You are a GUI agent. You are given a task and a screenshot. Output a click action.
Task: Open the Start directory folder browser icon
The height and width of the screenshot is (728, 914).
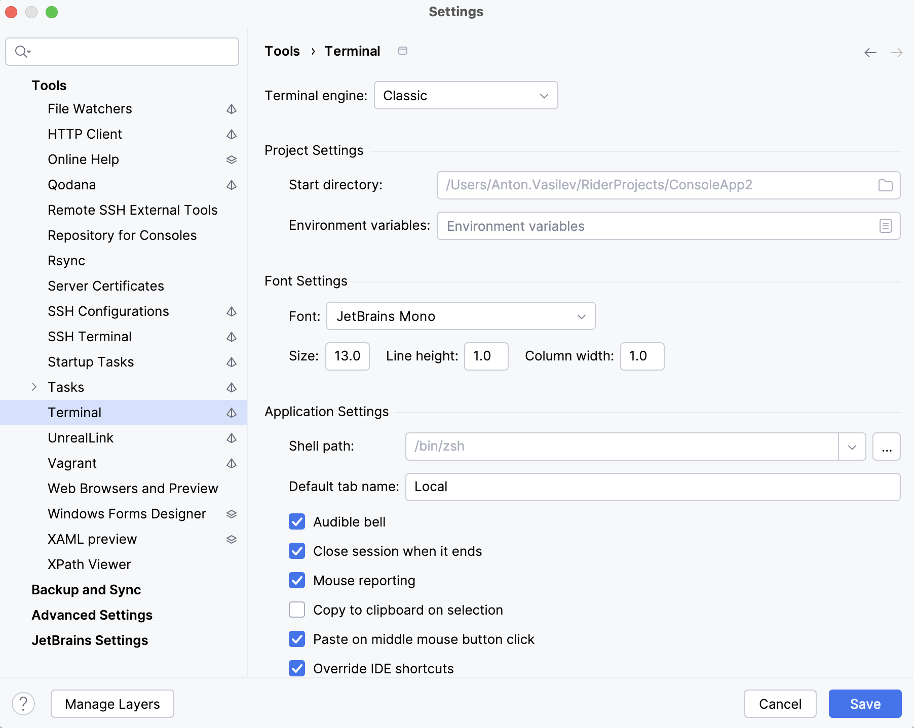tap(886, 185)
